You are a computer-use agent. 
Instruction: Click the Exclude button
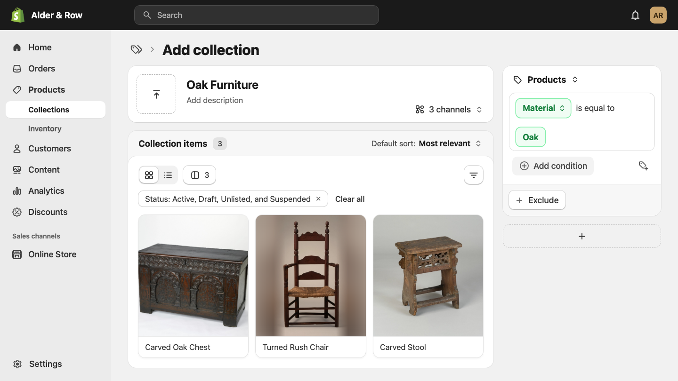tap(537, 200)
